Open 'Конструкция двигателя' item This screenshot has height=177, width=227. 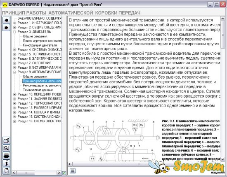click(40, 45)
